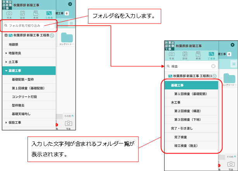The height and width of the screenshot is (171, 238).
Task: Click camera icon at bottom of right panel
Action: click(x=231, y=165)
